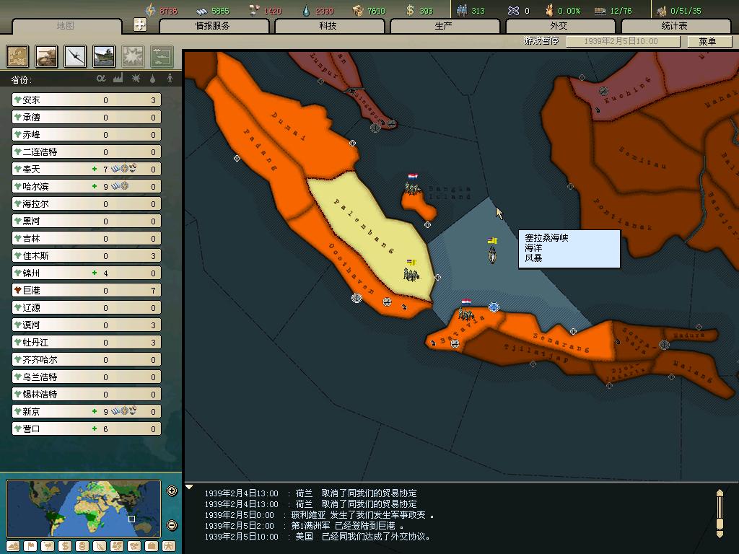Viewport: 739px width, 554px height.
Task: Zoom in the minimap with plus button
Action: 172,491
